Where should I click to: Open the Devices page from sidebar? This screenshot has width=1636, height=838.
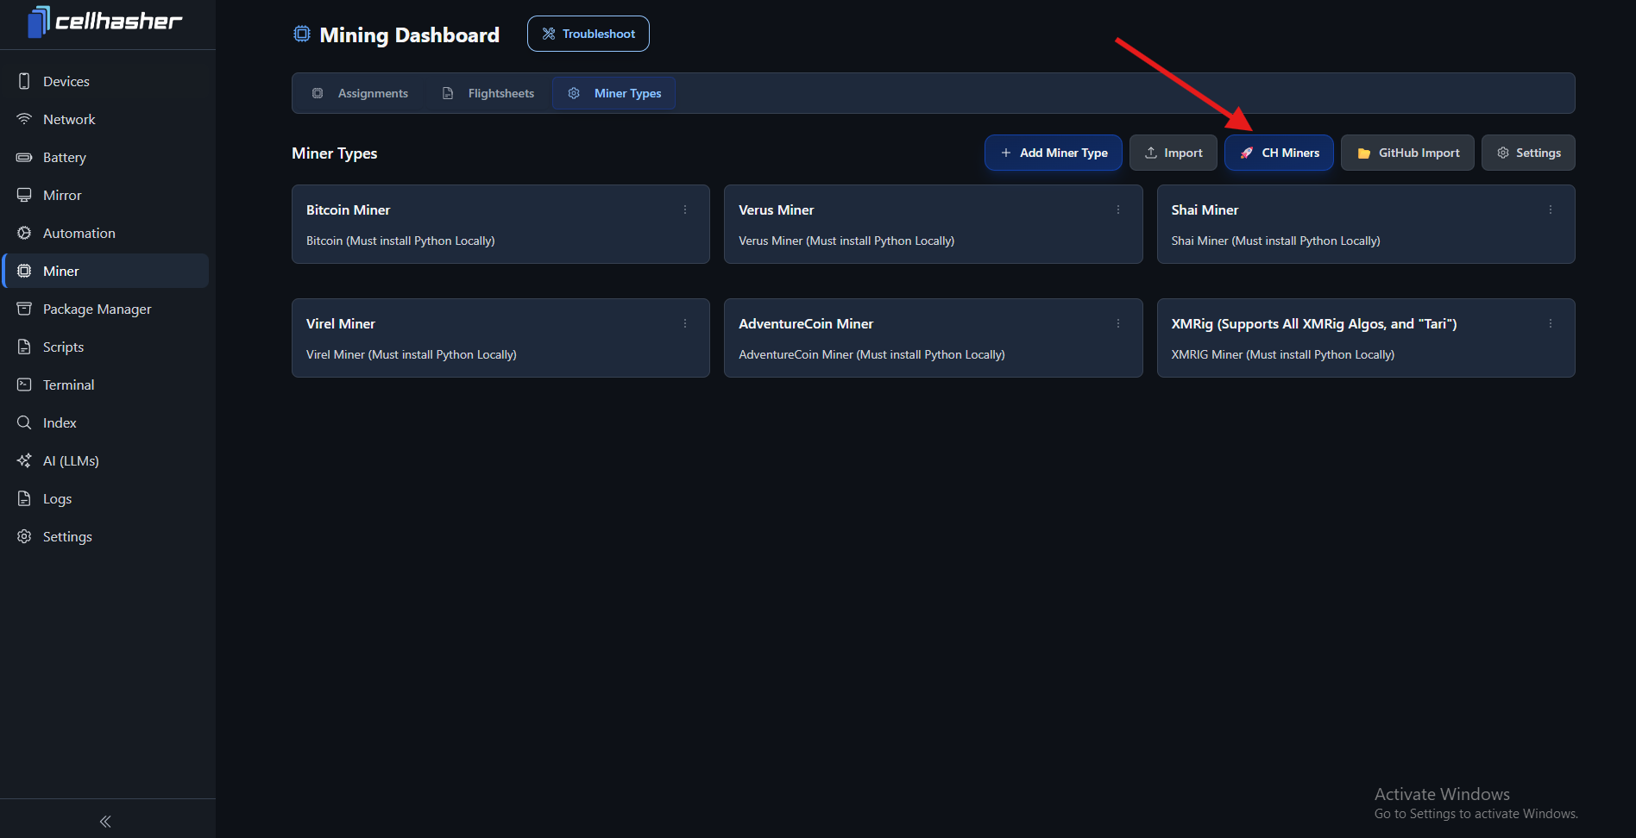click(66, 81)
